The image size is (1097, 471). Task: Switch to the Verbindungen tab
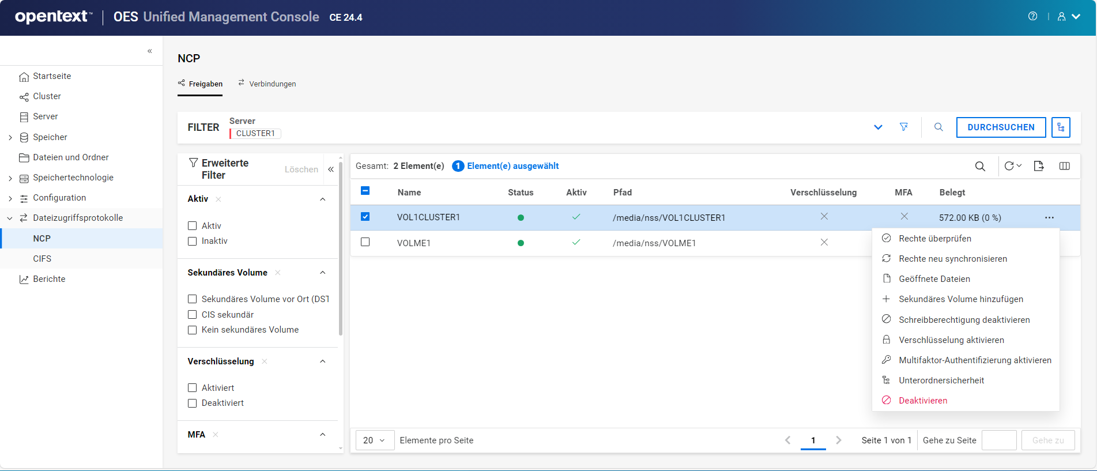click(267, 84)
